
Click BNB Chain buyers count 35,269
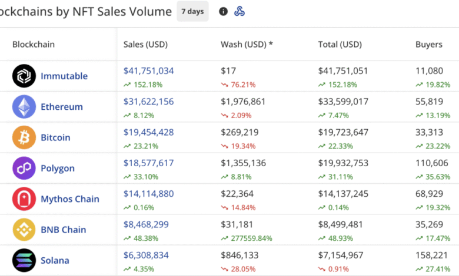429,224
